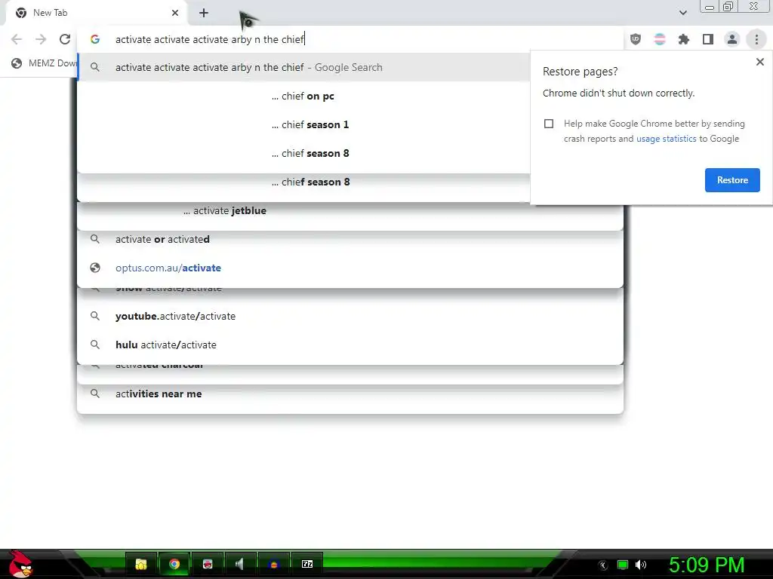This screenshot has width=773, height=579.
Task: Reload the current page
Action: pyautogui.click(x=65, y=39)
